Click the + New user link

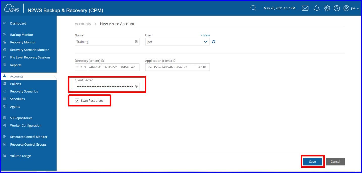pos(205,35)
